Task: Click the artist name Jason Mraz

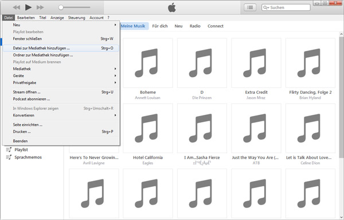Action: point(256,98)
